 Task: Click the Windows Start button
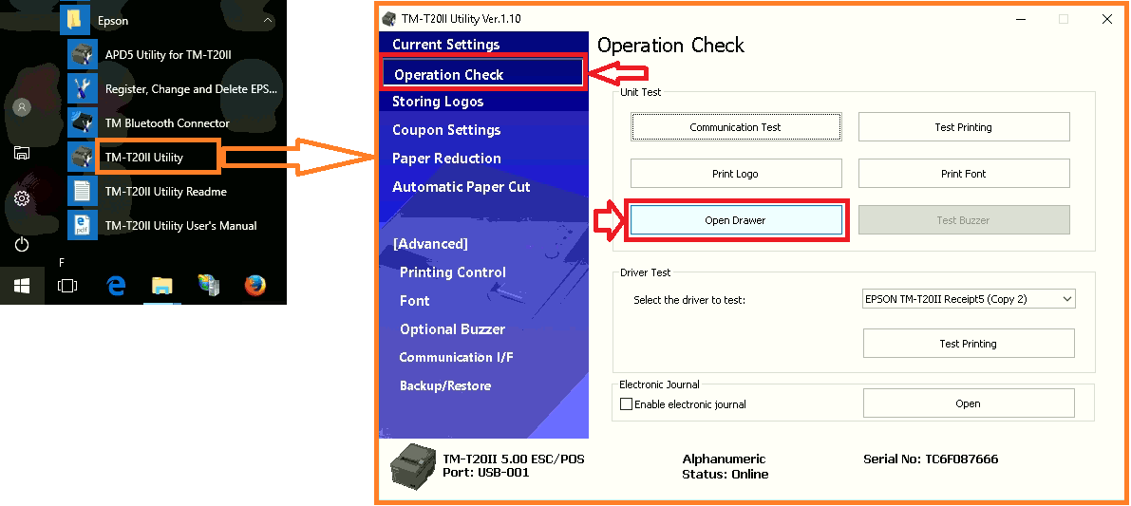click(22, 286)
